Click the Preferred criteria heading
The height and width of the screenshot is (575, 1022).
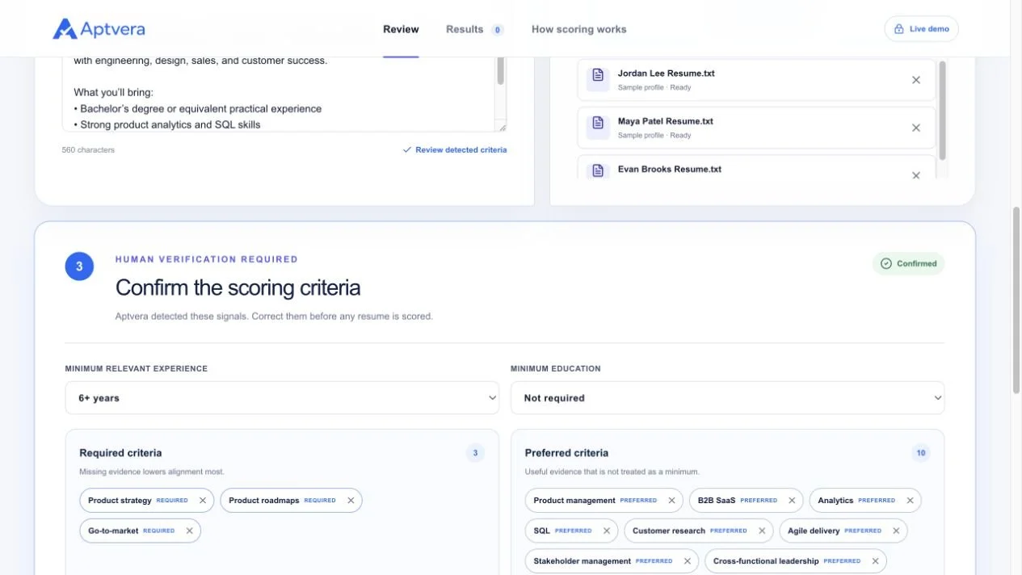pos(566,453)
